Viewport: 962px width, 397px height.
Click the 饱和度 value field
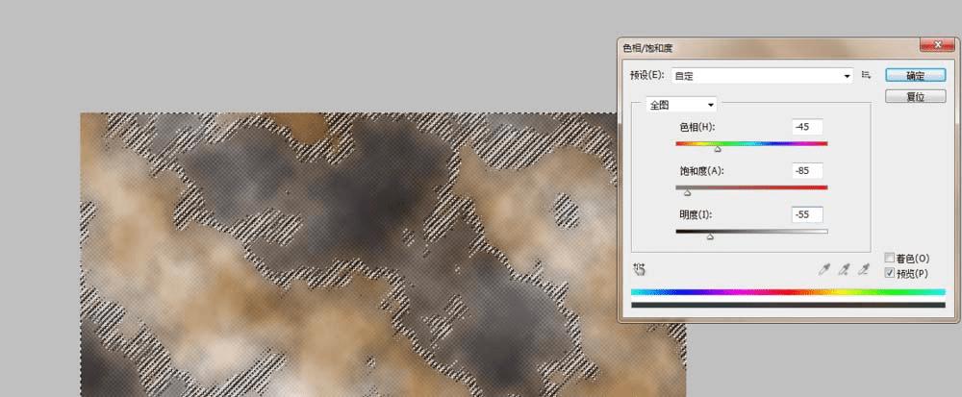[x=807, y=171]
